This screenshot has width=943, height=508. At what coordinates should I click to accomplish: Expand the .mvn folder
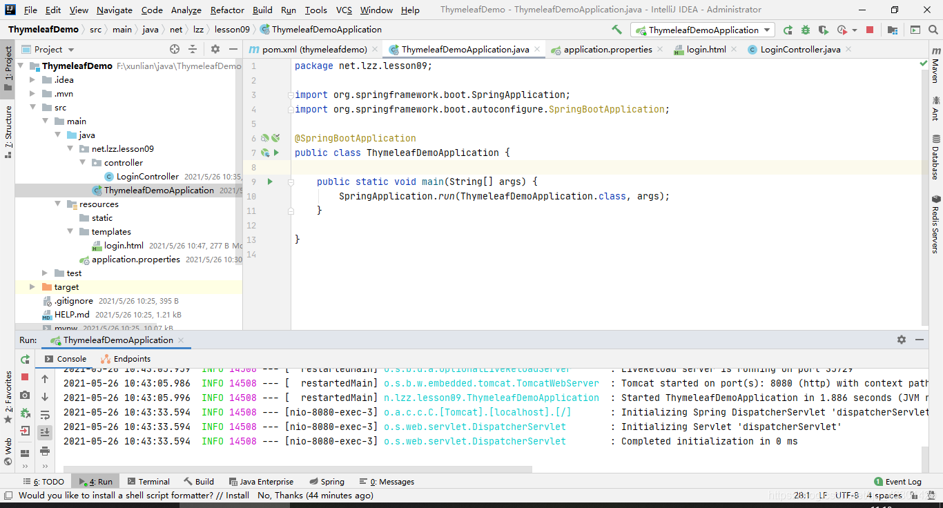coord(32,94)
